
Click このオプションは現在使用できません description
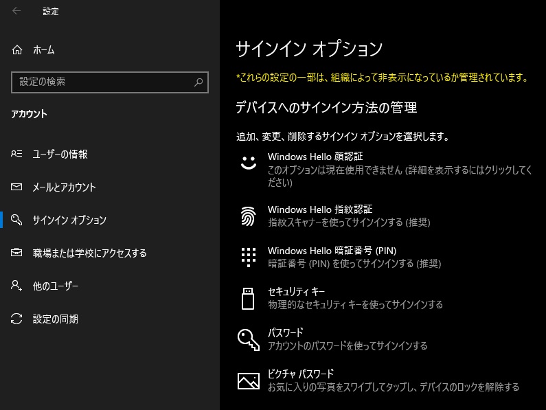click(400, 176)
